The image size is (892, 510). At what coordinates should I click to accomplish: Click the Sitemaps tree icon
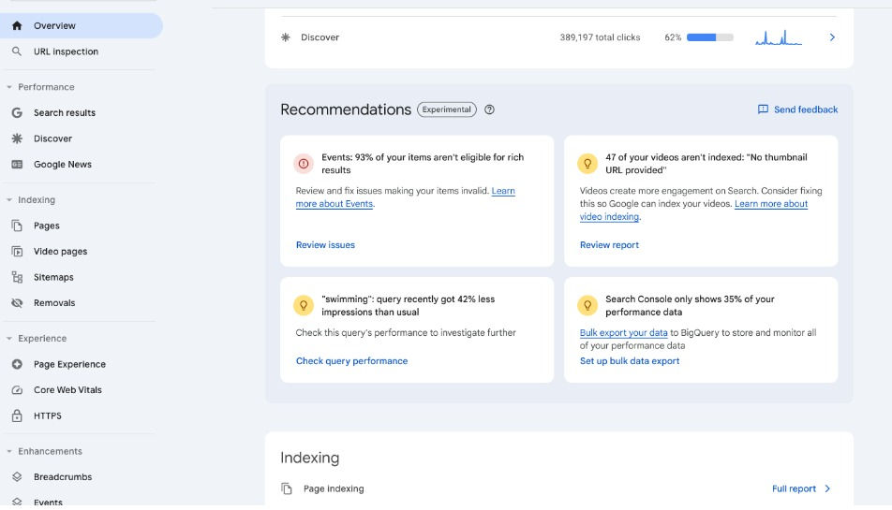[17, 277]
